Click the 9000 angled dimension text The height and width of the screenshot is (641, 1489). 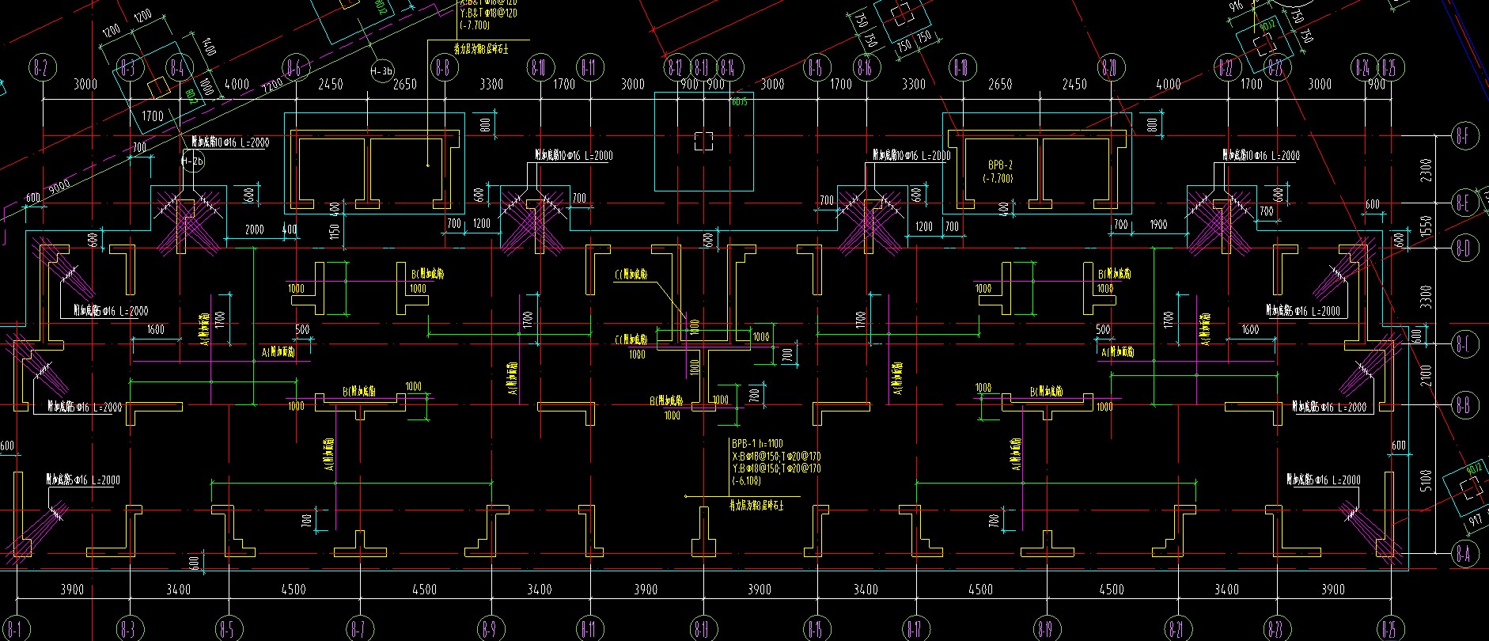(59, 187)
